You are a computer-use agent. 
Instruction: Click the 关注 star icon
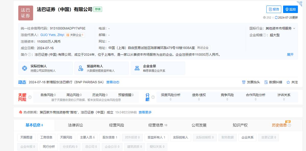point(288,82)
